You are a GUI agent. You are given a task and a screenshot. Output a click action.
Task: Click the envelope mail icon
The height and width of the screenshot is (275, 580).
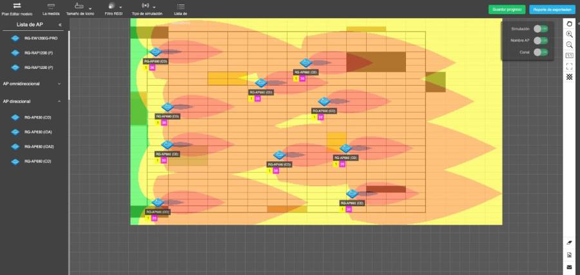click(x=570, y=267)
